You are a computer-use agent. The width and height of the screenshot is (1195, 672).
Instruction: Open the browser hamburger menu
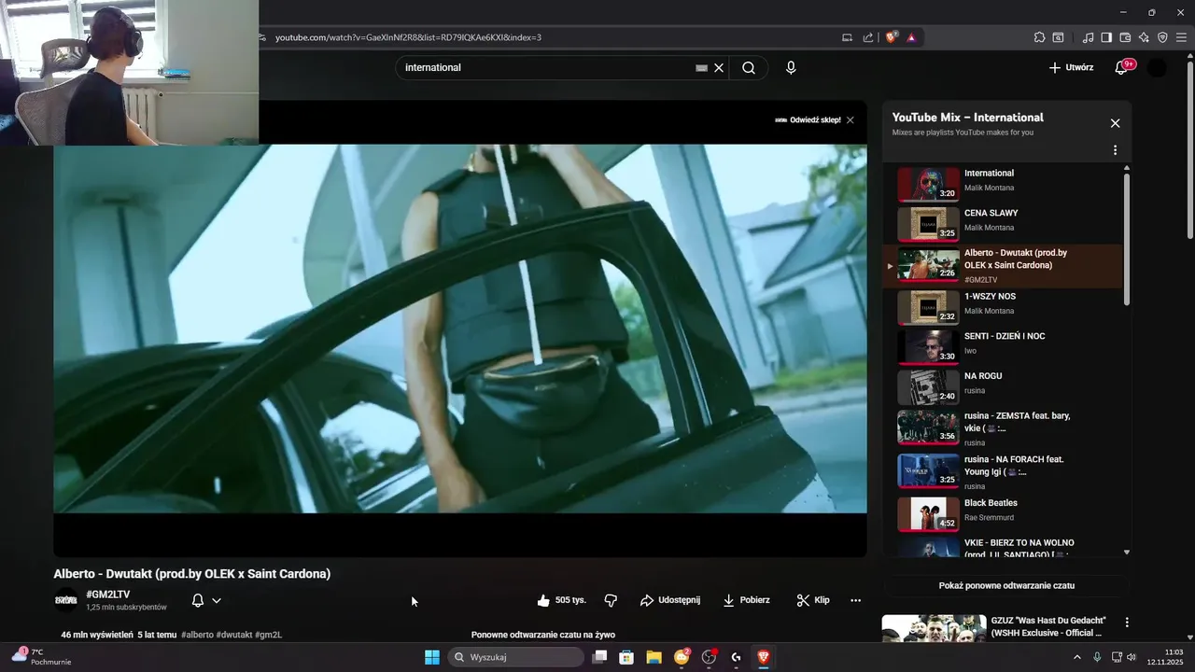(1182, 37)
